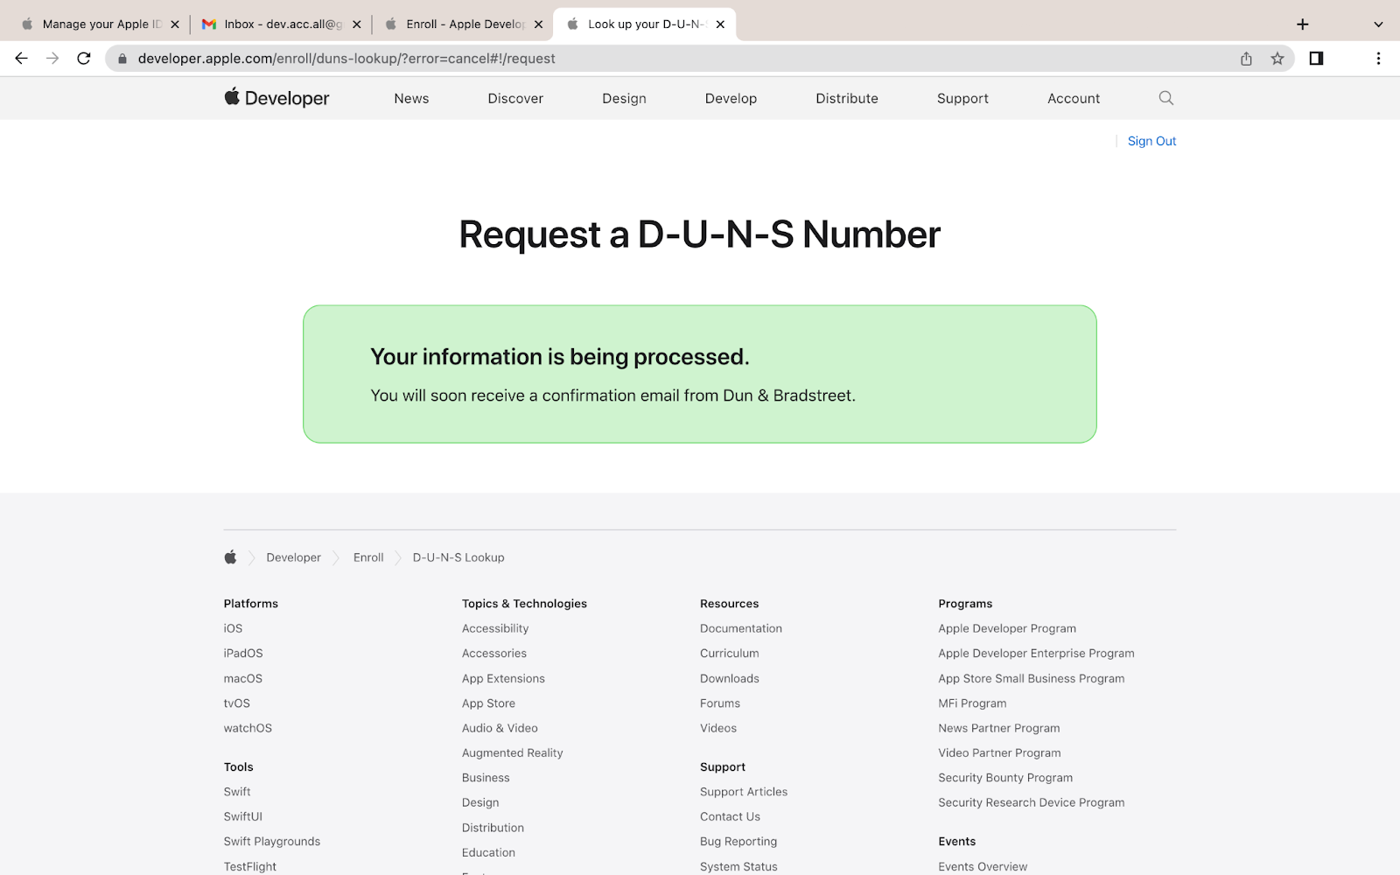Open the Contact Us link
Image resolution: width=1400 pixels, height=875 pixels.
730,816
